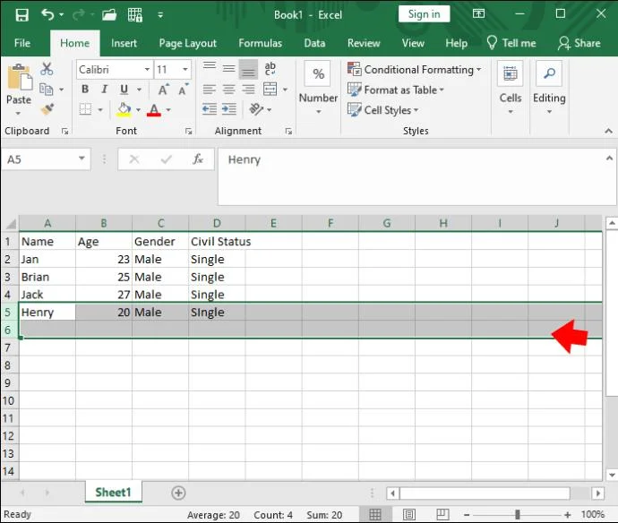618x523 pixels.
Task: Toggle Bold formatting
Action: 85,90
